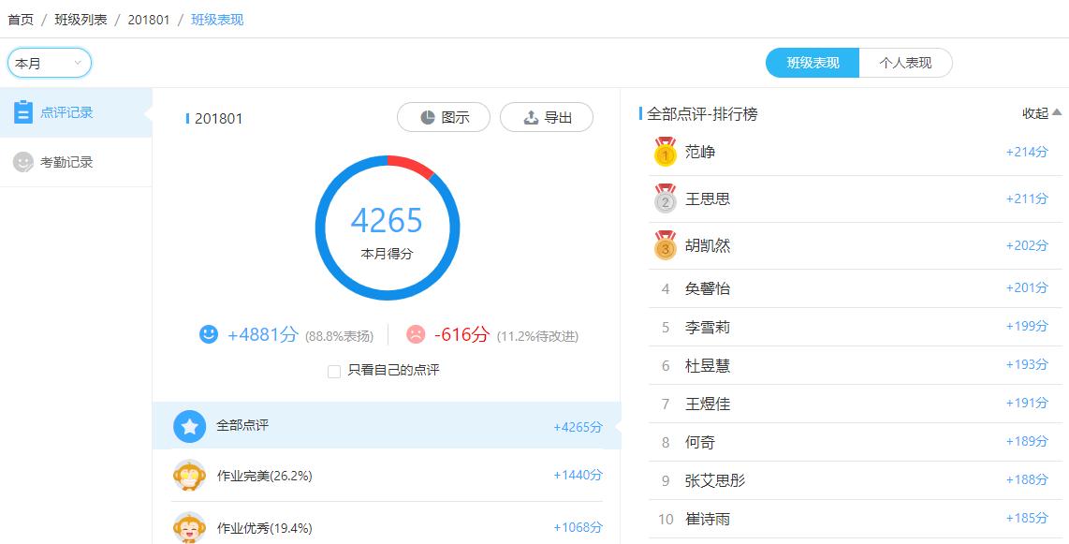This screenshot has width=1069, height=544.
Task: Enable 只看自己的点评 checkbox
Action: coord(332,372)
